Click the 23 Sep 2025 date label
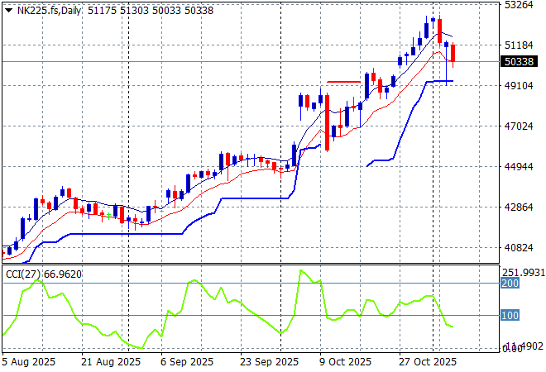This screenshot has width=546, height=372. 269,362
